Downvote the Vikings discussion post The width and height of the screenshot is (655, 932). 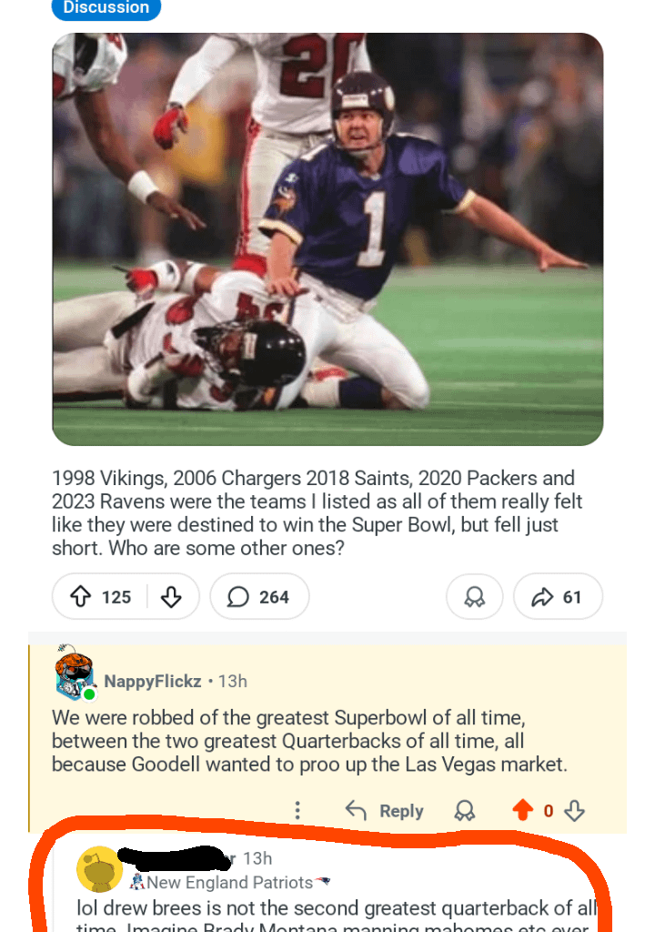tap(171, 597)
